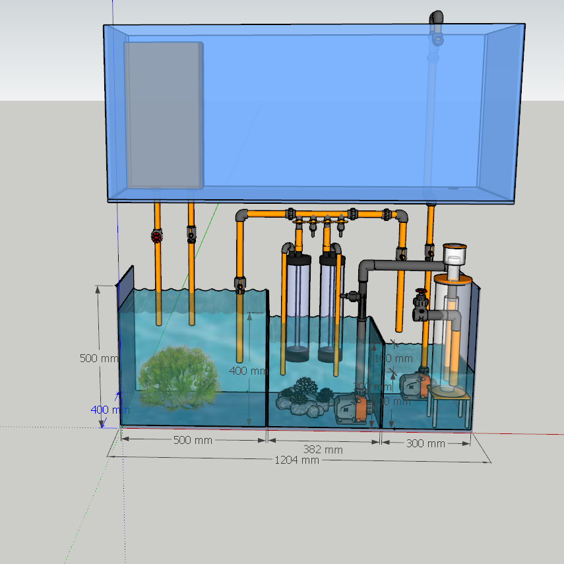Select the gray overflow box inside display tank

(x=164, y=114)
